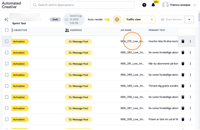Expand the Start Review arrow menu
This screenshot has width=200, height=130.
pos(189,19)
